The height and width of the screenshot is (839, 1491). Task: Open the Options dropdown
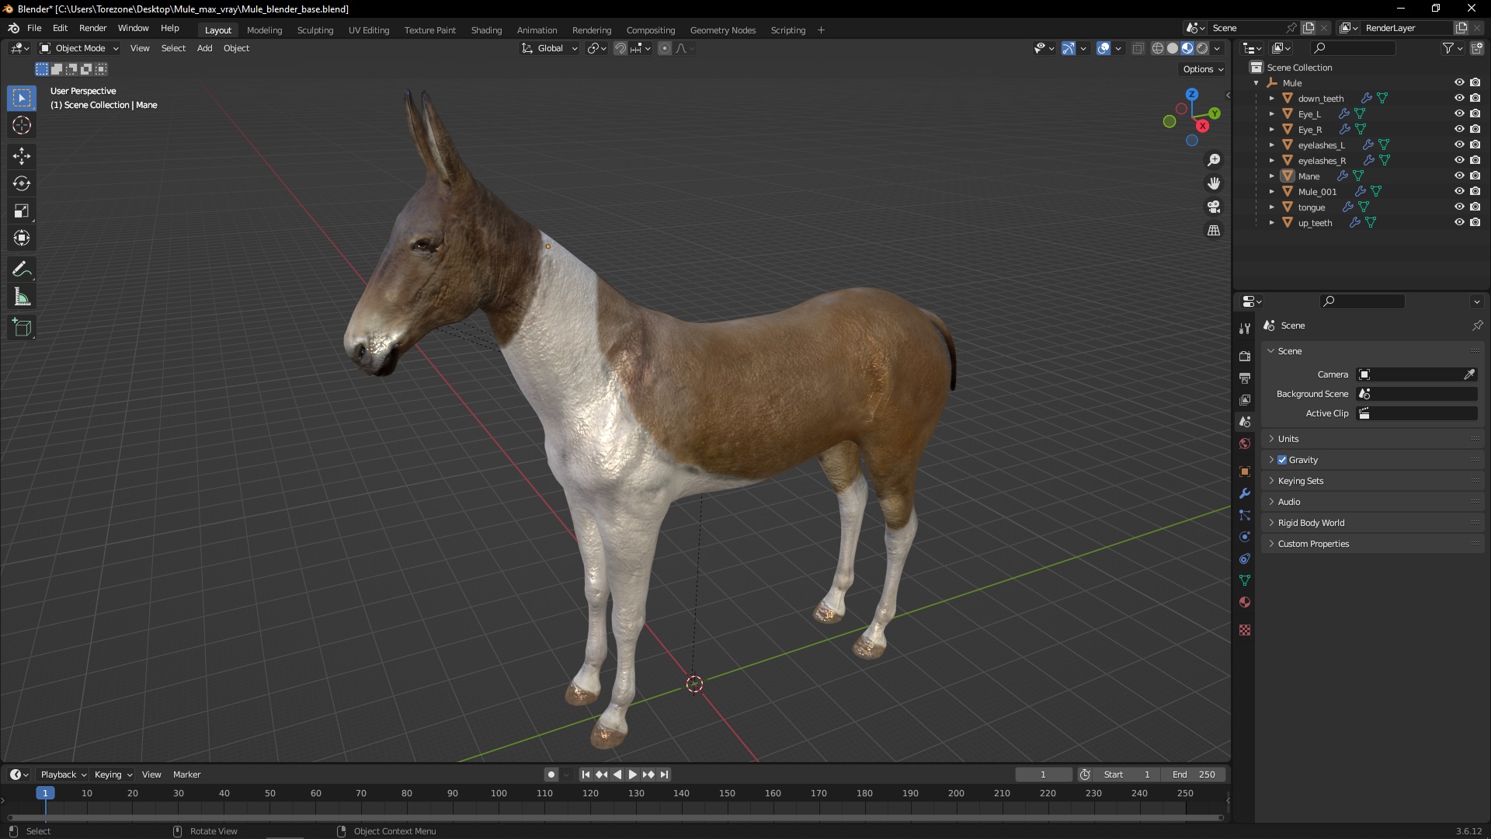point(1203,69)
